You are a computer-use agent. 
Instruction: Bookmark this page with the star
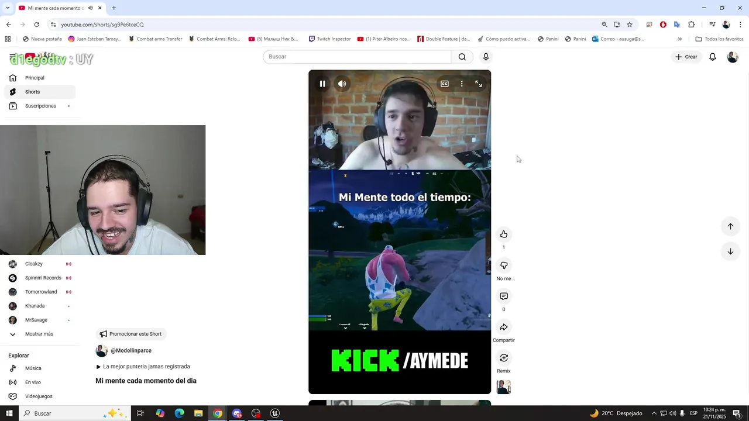coord(630,25)
